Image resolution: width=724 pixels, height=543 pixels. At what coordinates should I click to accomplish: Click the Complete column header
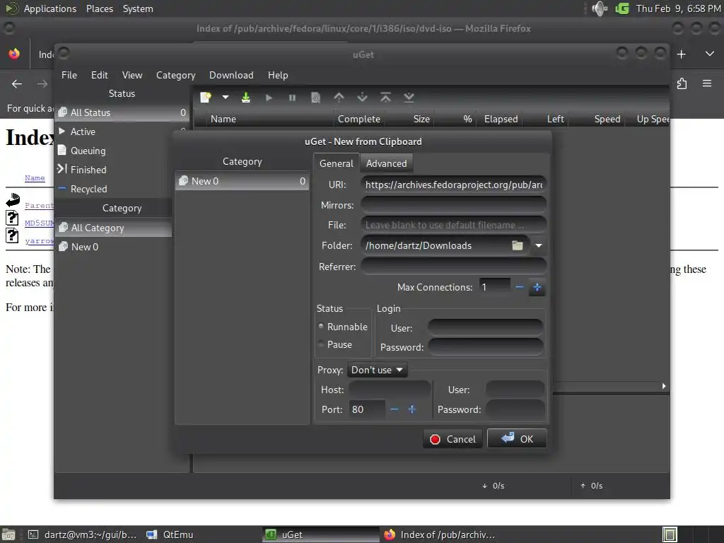pyautogui.click(x=358, y=119)
